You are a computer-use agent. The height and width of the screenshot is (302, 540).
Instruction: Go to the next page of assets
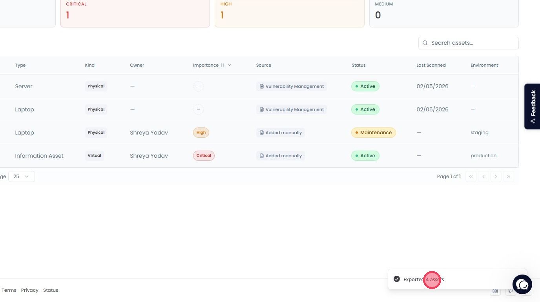coord(496,176)
